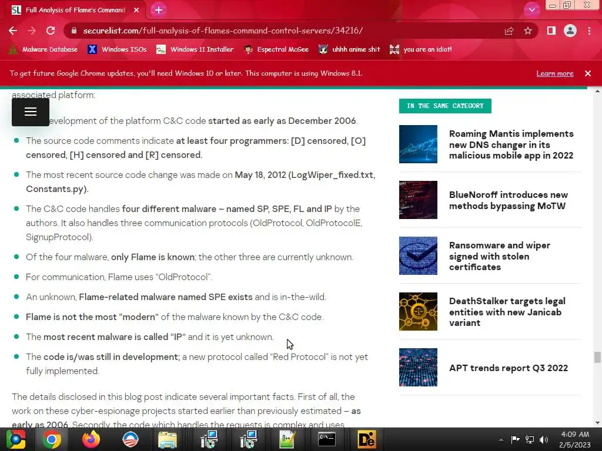The image size is (602, 451).
Task: Close the Full Analysis of Flame's tab
Action: (x=136, y=10)
